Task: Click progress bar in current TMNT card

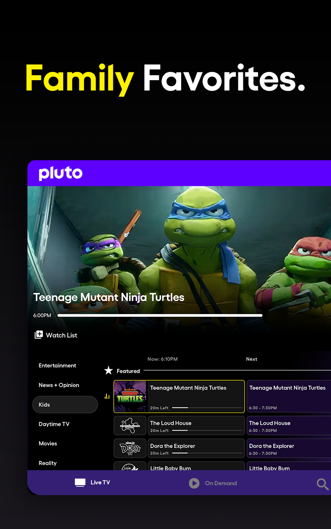Action: pos(207,407)
